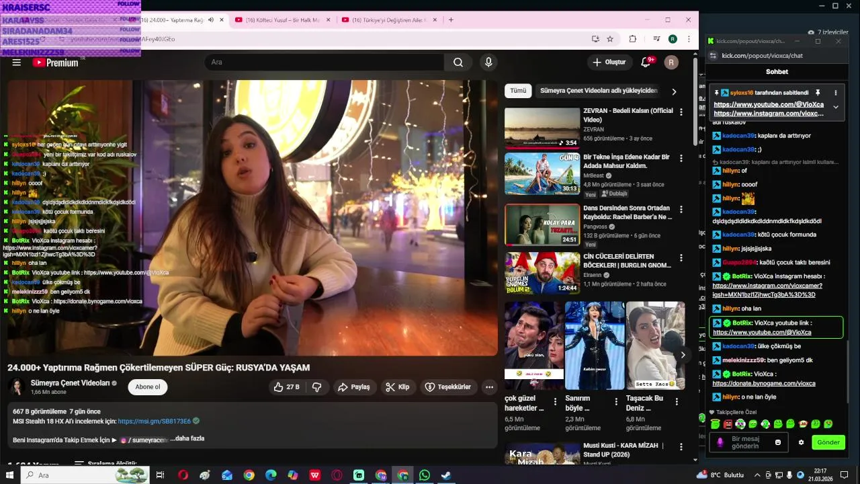Open Chrome profile R avatar
The image size is (860, 484).
tap(673, 39)
